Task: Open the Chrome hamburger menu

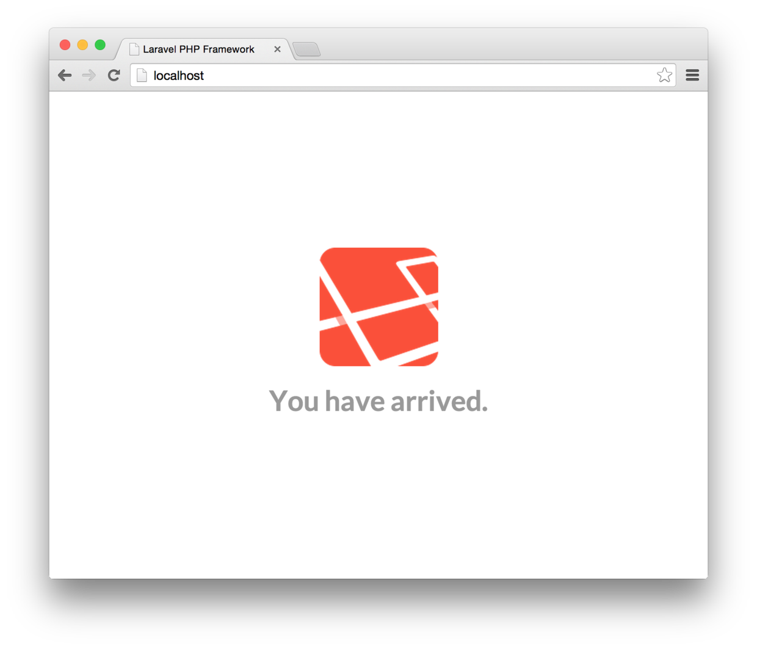Action: (x=692, y=75)
